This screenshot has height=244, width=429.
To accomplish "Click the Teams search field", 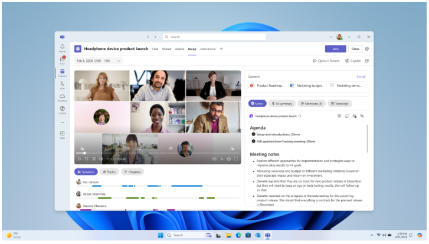I will coord(214,37).
